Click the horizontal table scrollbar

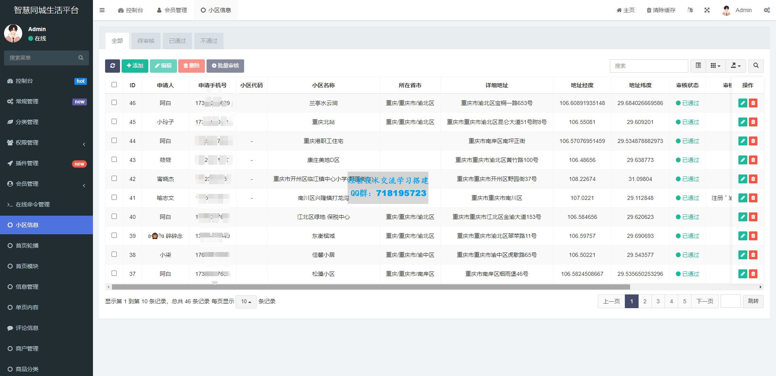pos(371,287)
